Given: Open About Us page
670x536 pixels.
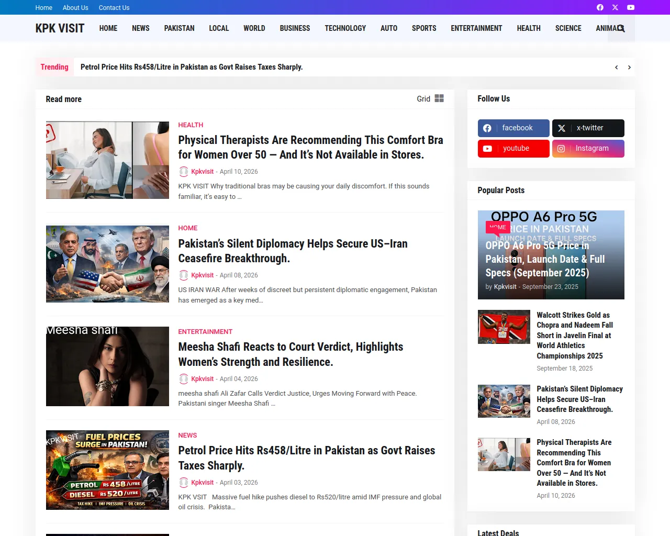Looking at the screenshot, I should pyautogui.click(x=75, y=8).
